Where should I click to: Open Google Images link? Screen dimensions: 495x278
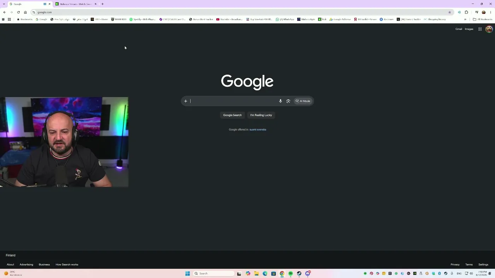(469, 29)
